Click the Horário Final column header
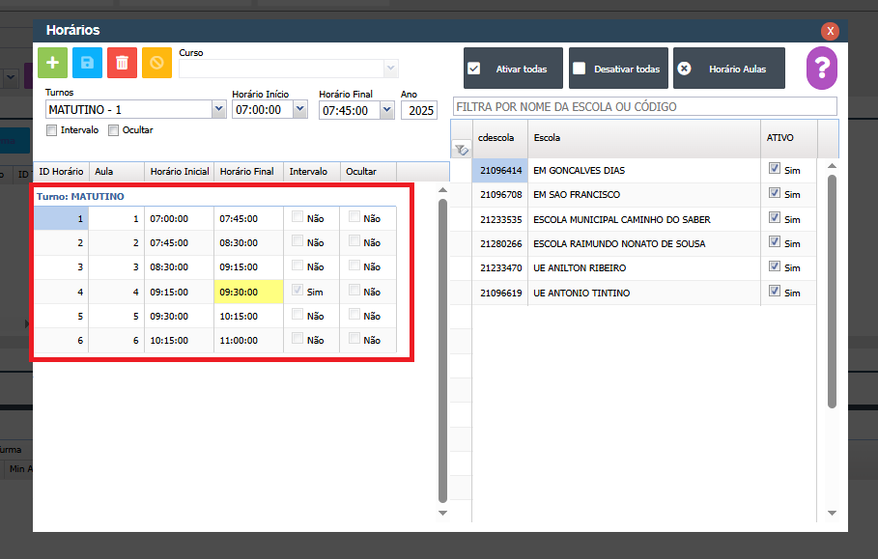This screenshot has width=878, height=559. (x=248, y=171)
